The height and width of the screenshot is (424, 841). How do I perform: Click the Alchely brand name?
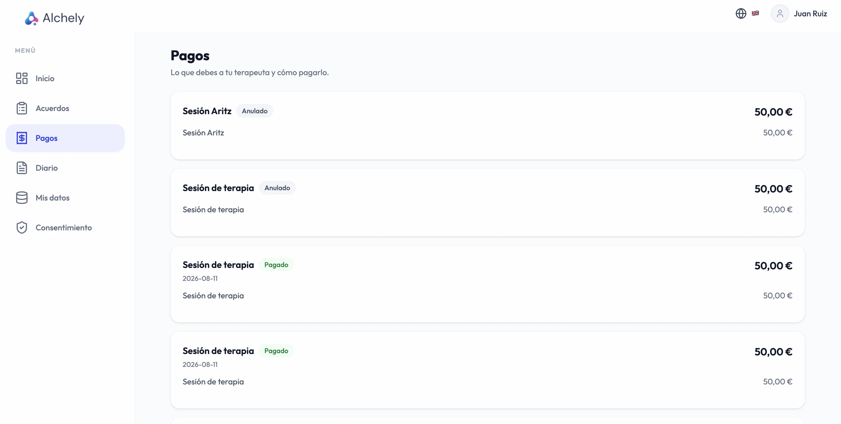click(63, 18)
